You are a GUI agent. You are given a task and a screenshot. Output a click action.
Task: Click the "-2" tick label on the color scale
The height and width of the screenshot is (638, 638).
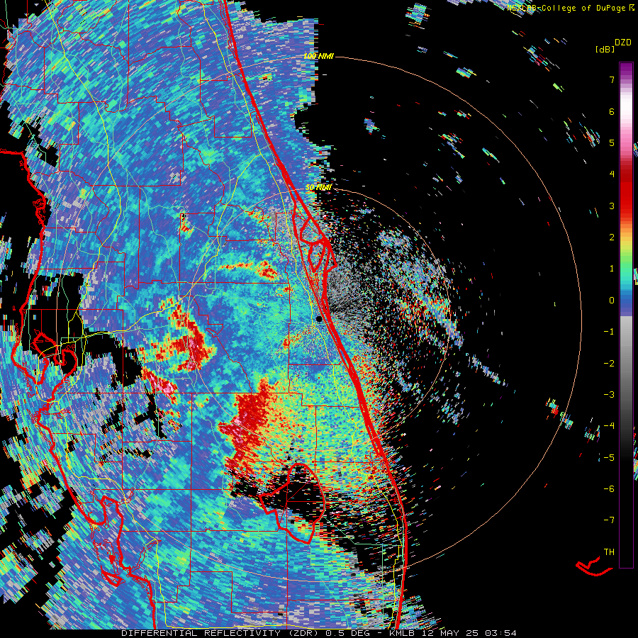(609, 364)
